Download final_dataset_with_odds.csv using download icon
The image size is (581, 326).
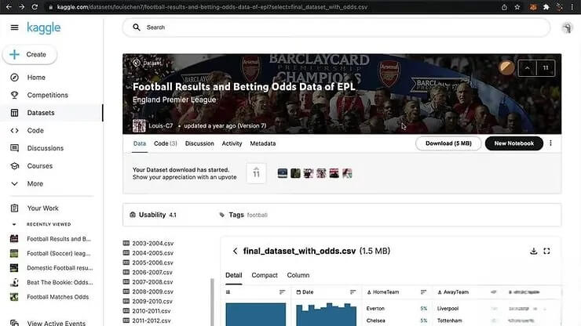click(534, 252)
